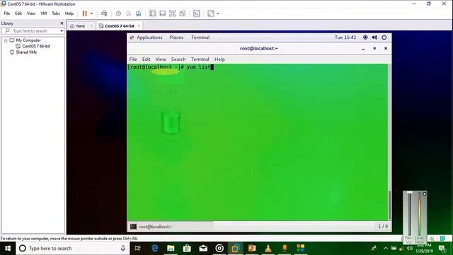Close the Library panel
Image resolution: width=453 pixels, height=255 pixels.
tap(62, 23)
